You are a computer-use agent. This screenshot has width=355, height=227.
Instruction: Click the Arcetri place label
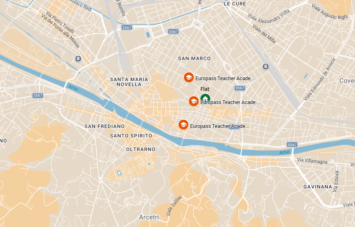click(149, 217)
